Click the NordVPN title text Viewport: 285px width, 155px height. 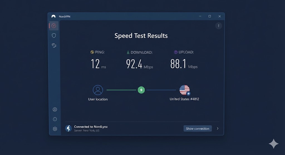point(65,16)
